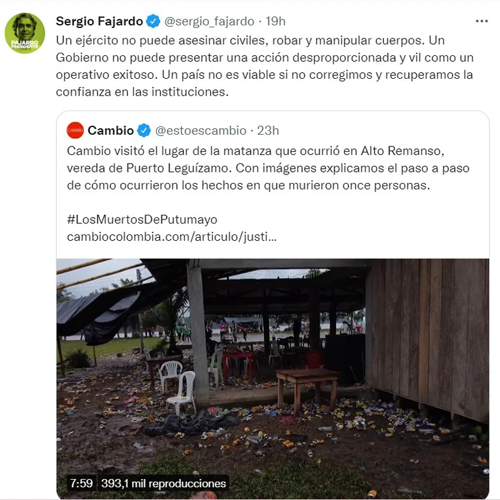
Task: Play the Alto Remanso video thumbnail
Action: point(273,379)
